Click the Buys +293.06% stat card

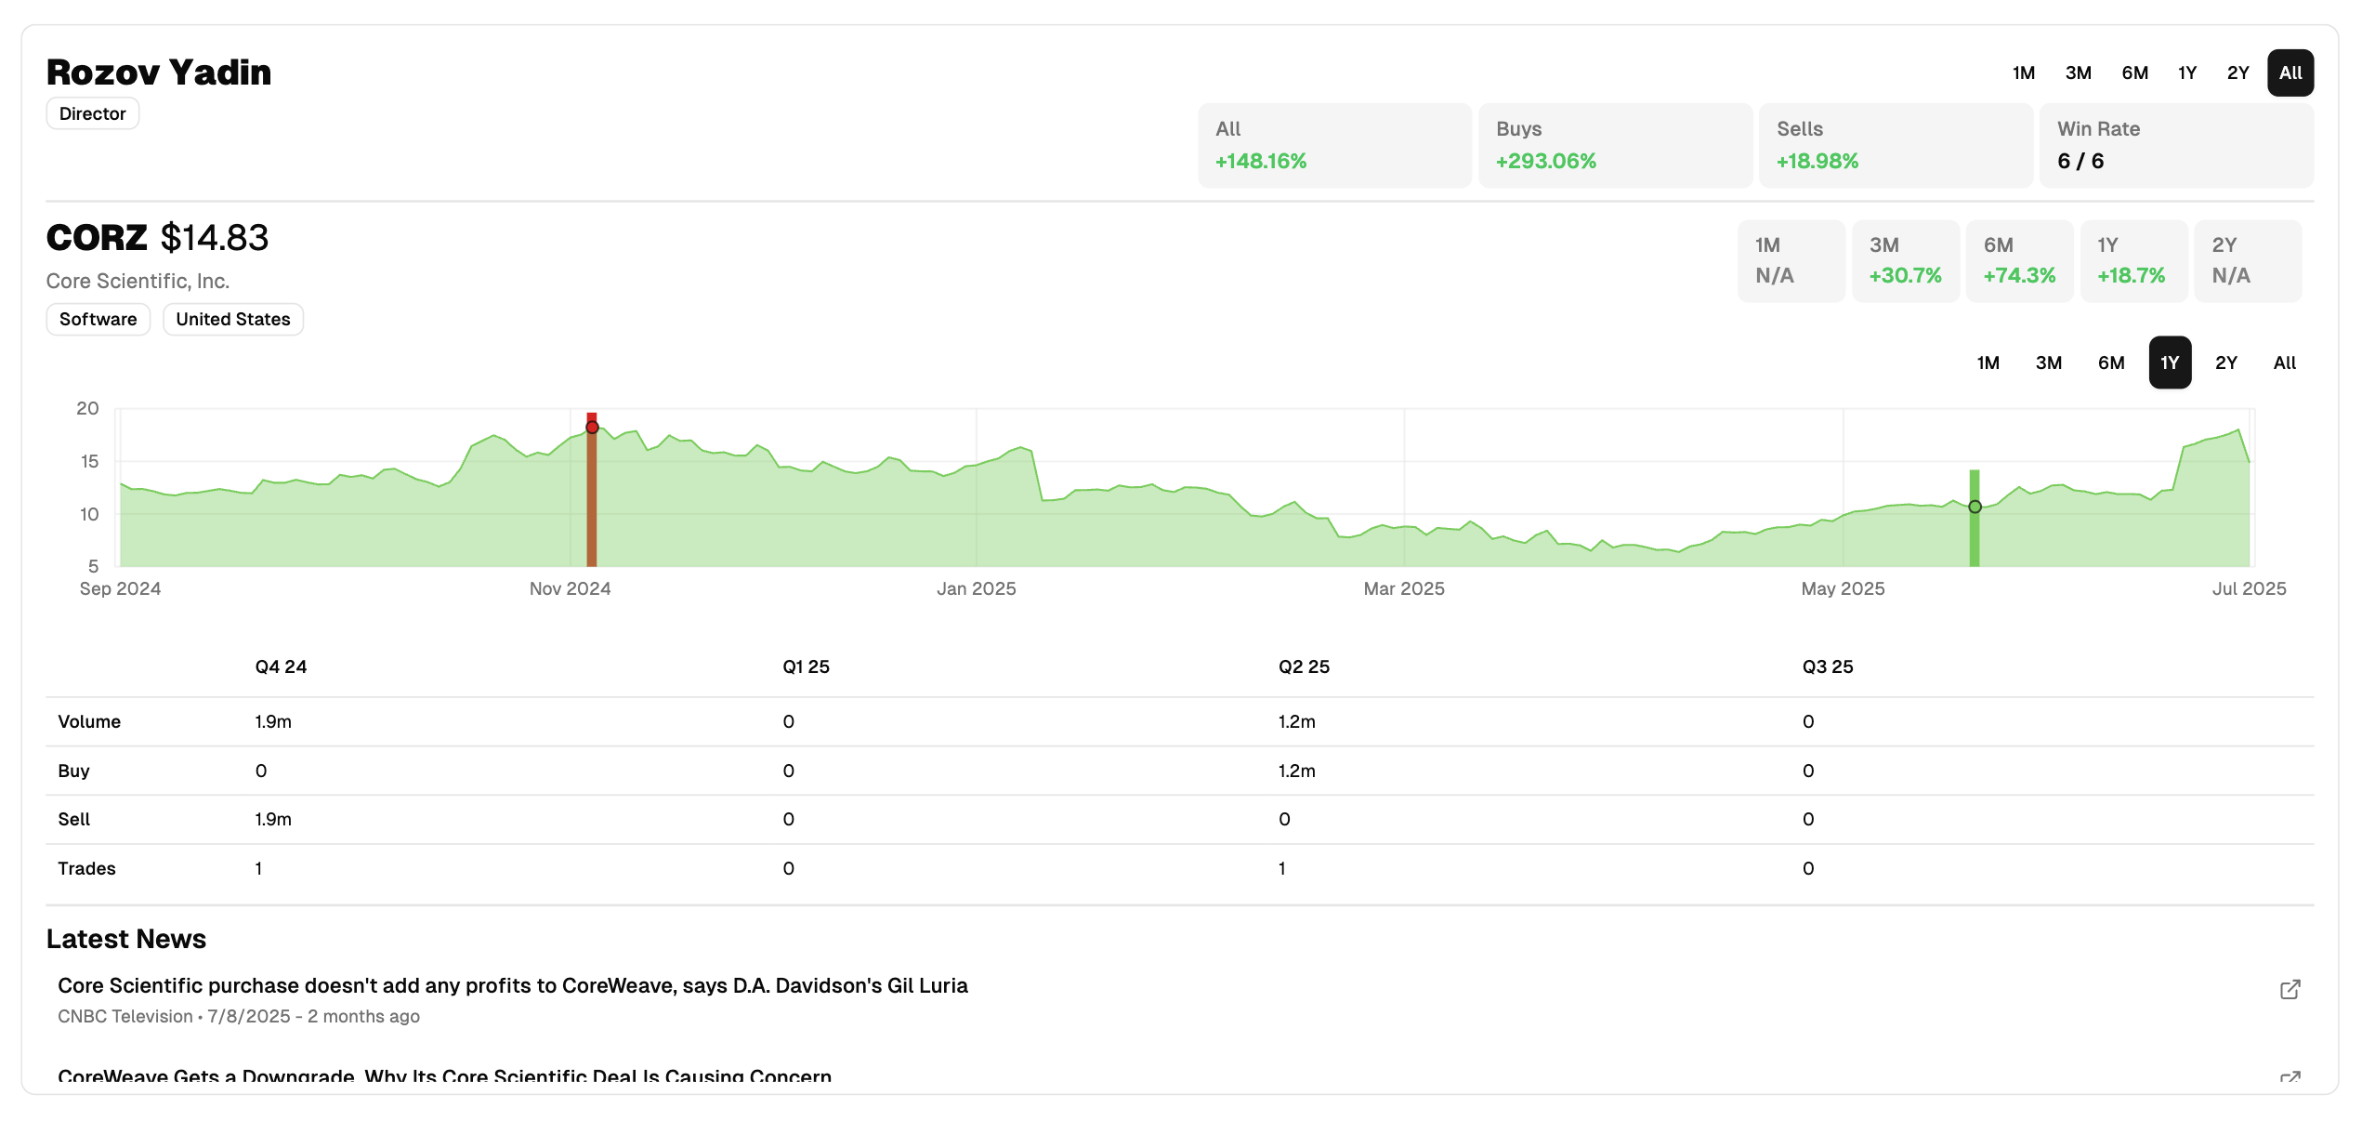pyautogui.click(x=1615, y=145)
